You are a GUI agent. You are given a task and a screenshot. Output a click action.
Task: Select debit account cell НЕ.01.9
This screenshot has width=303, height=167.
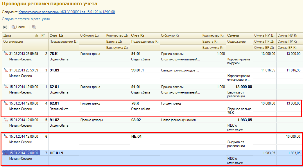pyautogui.click(x=64, y=153)
